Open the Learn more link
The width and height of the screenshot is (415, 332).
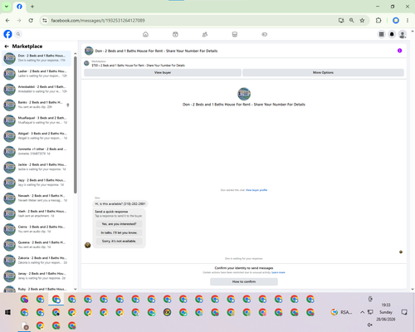tap(278, 272)
